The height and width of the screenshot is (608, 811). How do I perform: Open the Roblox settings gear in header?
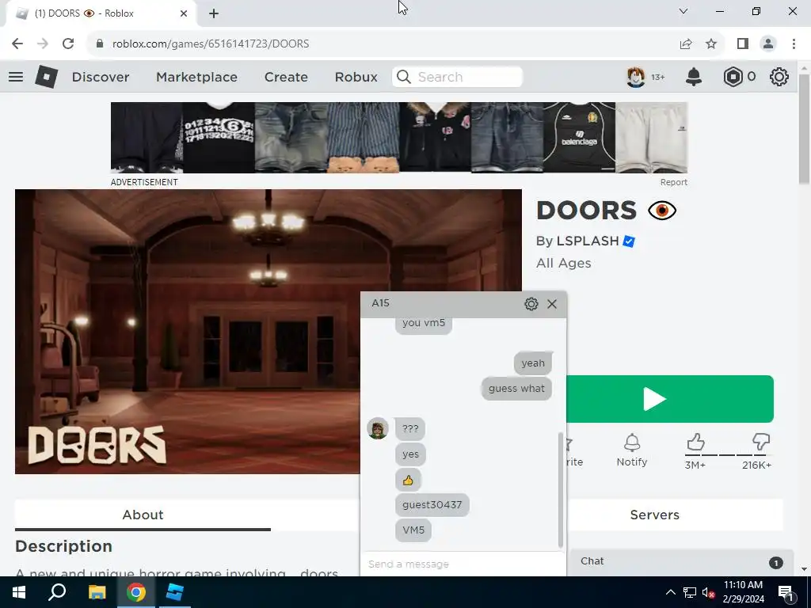tap(779, 77)
